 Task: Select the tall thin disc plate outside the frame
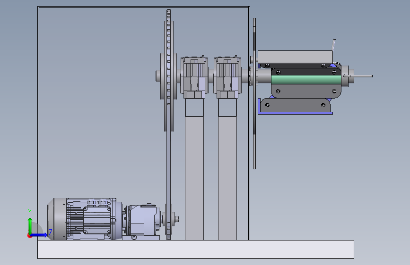pyautogui.click(x=254, y=93)
